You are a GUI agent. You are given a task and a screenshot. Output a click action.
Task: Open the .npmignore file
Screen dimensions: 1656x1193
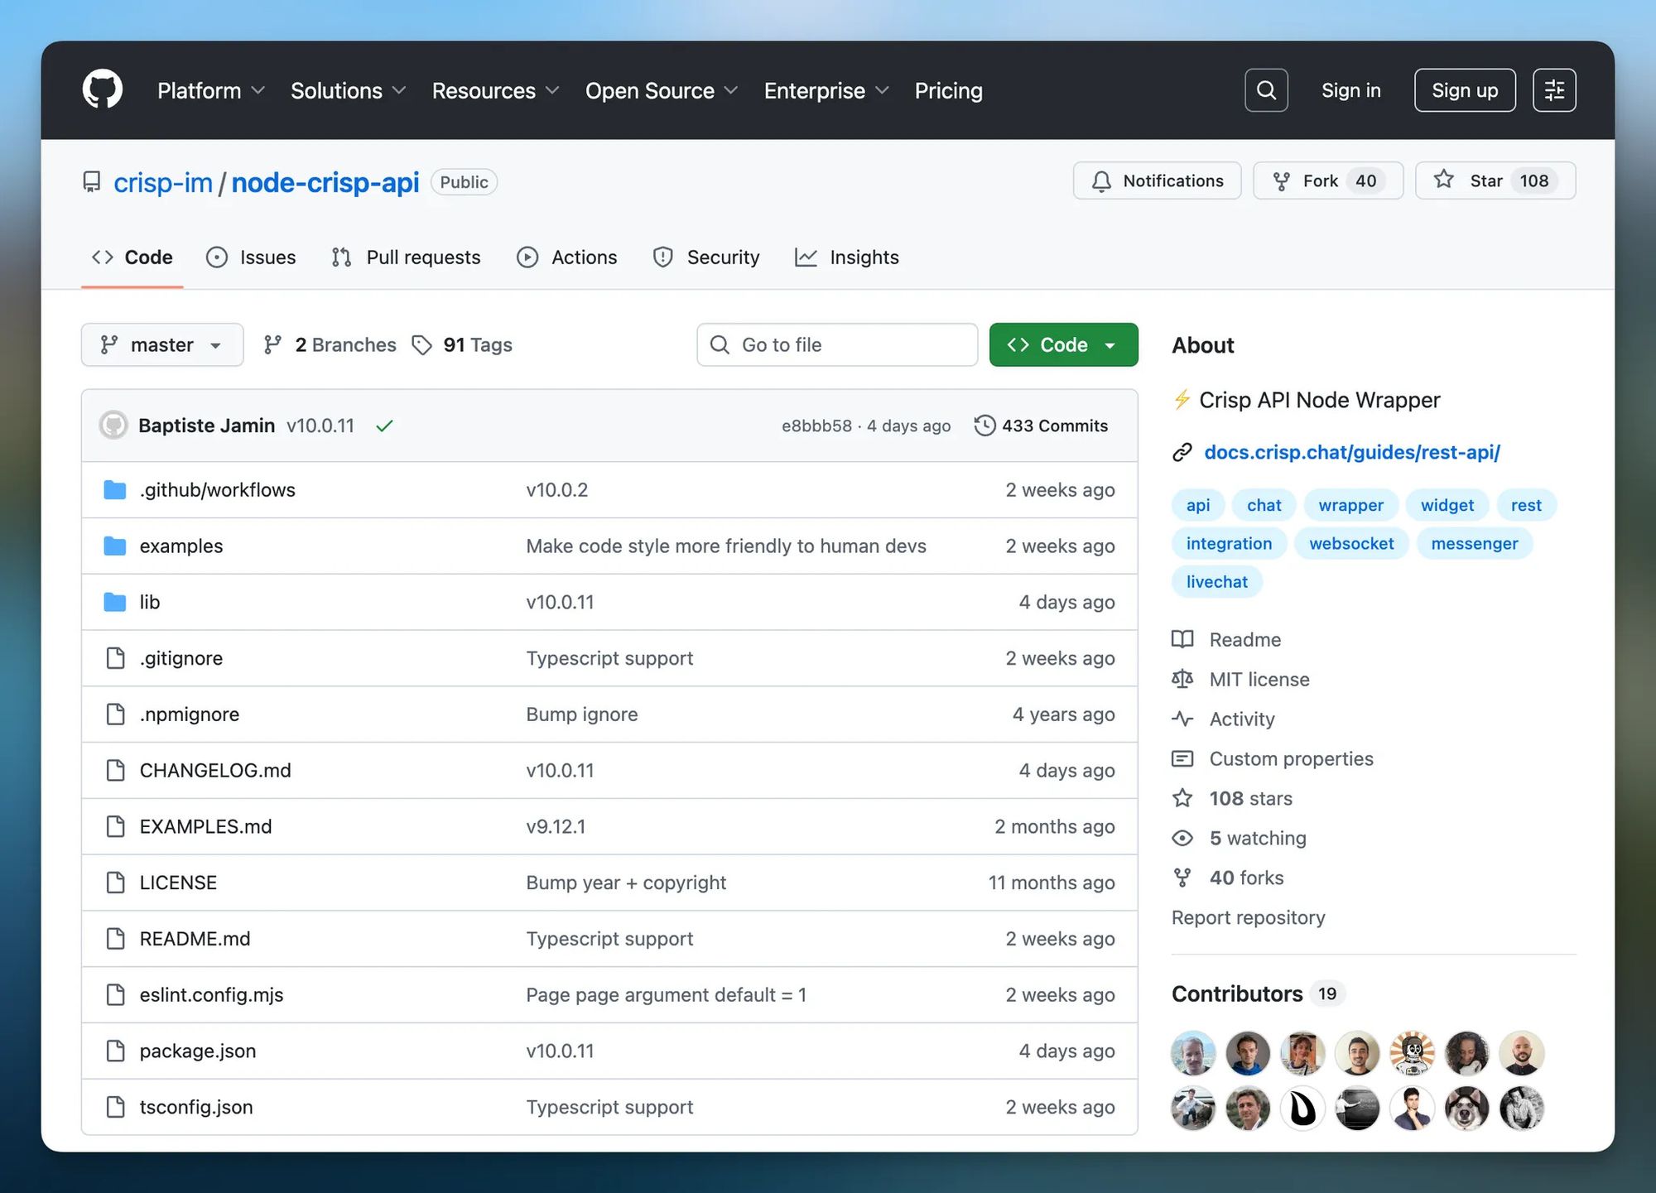pos(190,714)
